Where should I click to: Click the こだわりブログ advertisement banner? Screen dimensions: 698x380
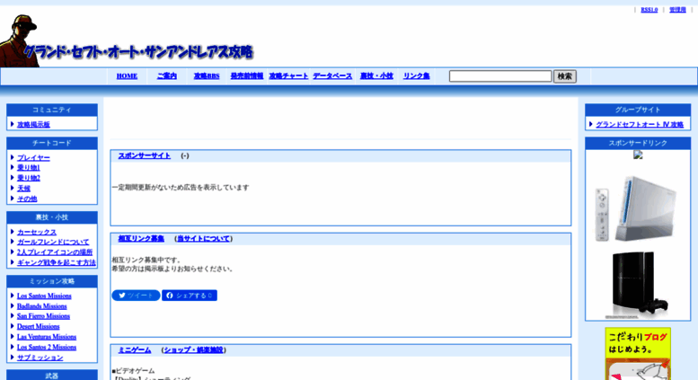click(638, 354)
